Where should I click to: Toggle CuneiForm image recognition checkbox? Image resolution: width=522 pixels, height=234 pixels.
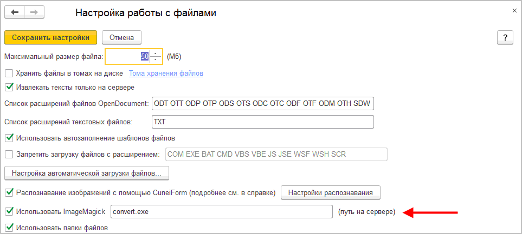click(x=9, y=192)
